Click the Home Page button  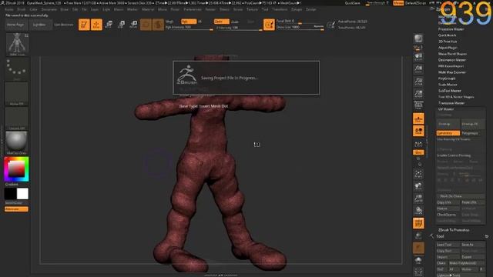(15, 25)
